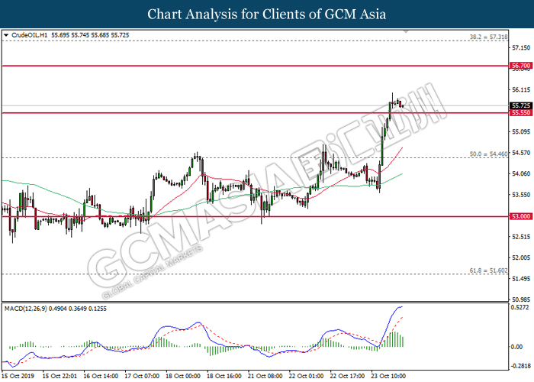The width and height of the screenshot is (534, 382).
Task: Click the 15 Oct 2019 time axis marker
Action: click(x=18, y=376)
